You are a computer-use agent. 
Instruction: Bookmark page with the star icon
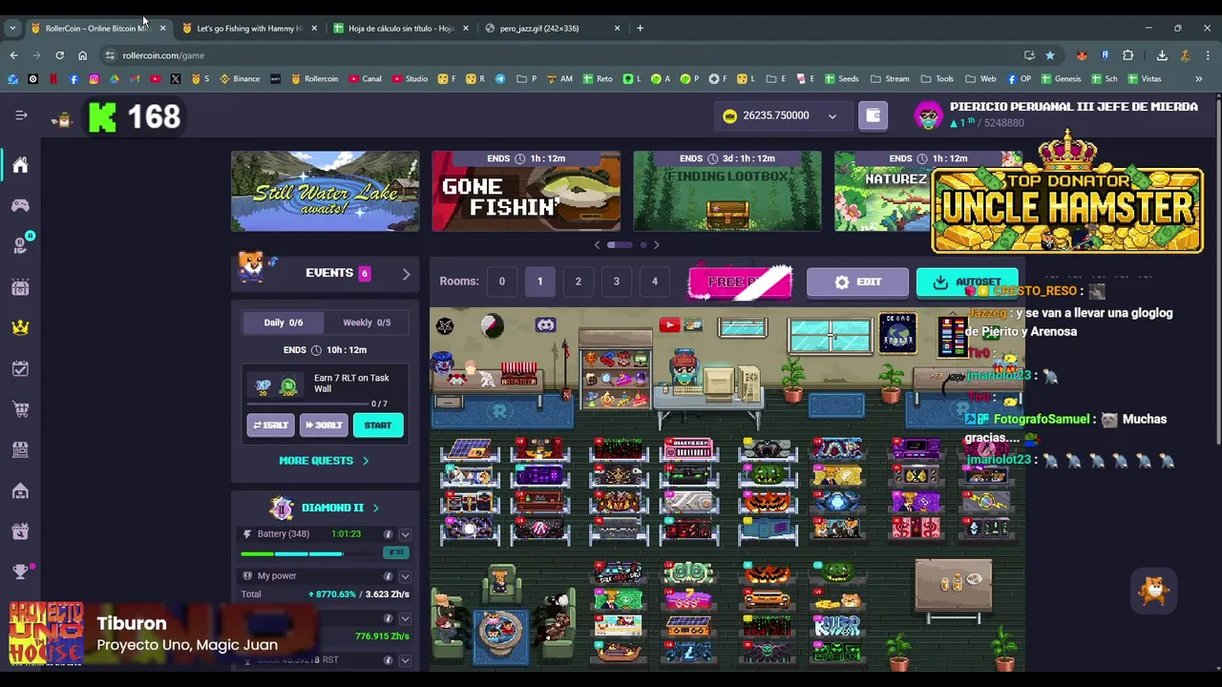coord(1049,55)
